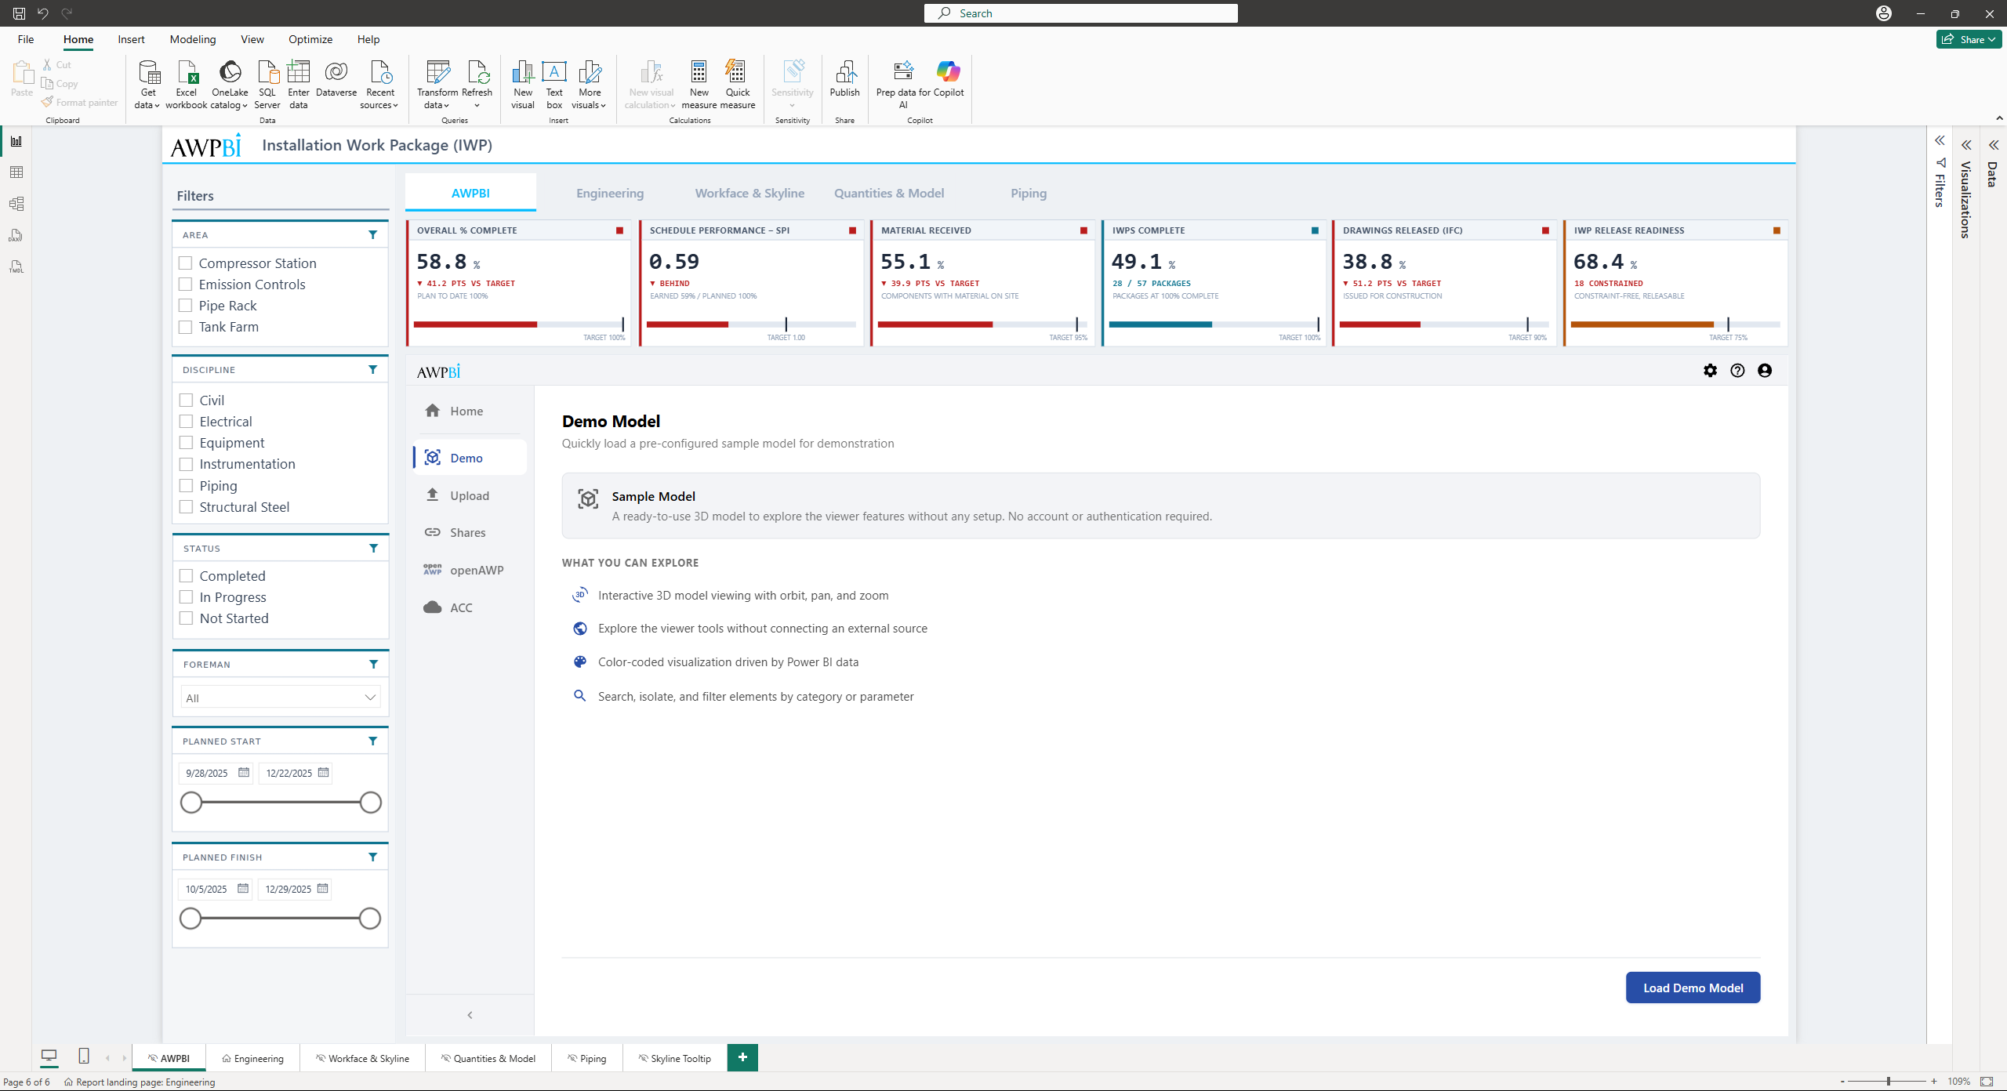Expand the Get data dropdown arrow
This screenshot has height=1091, width=2007.
(x=157, y=106)
